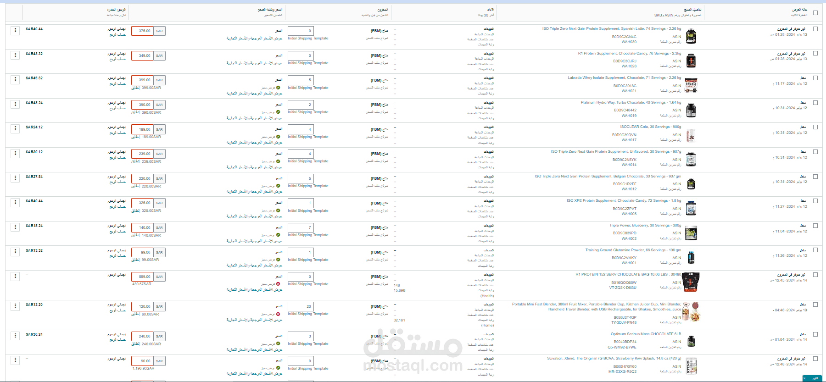The width and height of the screenshot is (826, 382).
Task: Click the green check icon in the Belgian Chocolate row
Action: 278,186
